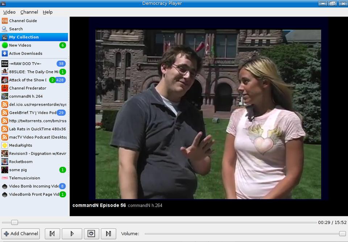Skip to the next video
Screen dimensions: 348x242
tap(108, 234)
